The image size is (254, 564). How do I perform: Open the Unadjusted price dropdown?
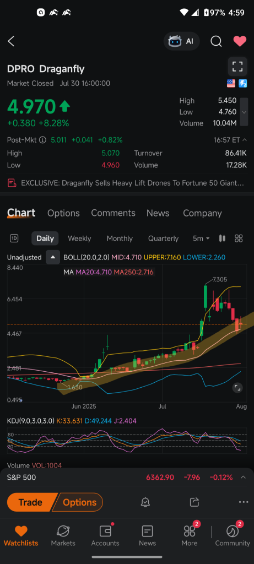coord(24,257)
